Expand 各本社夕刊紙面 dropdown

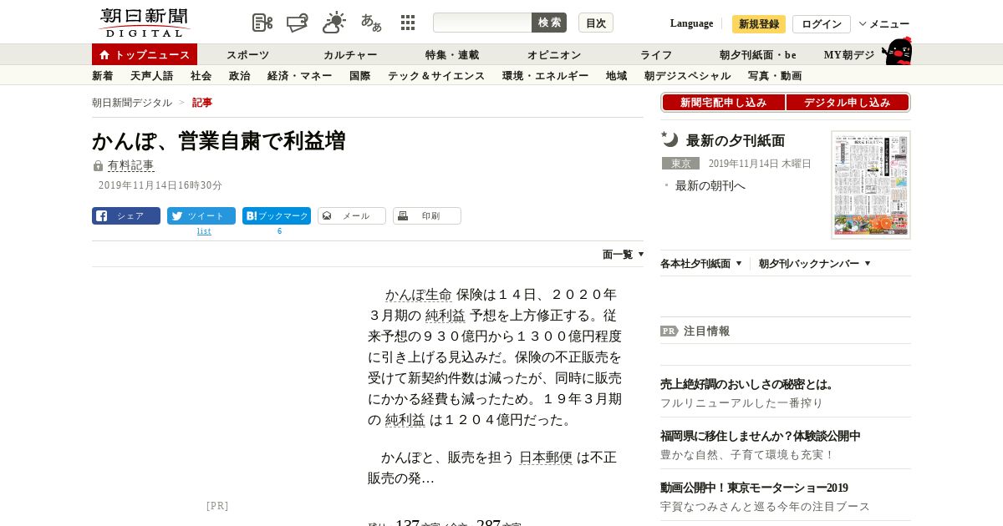pos(701,264)
